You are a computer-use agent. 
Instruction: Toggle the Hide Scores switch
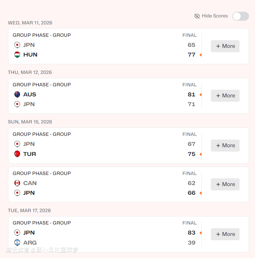click(x=240, y=16)
